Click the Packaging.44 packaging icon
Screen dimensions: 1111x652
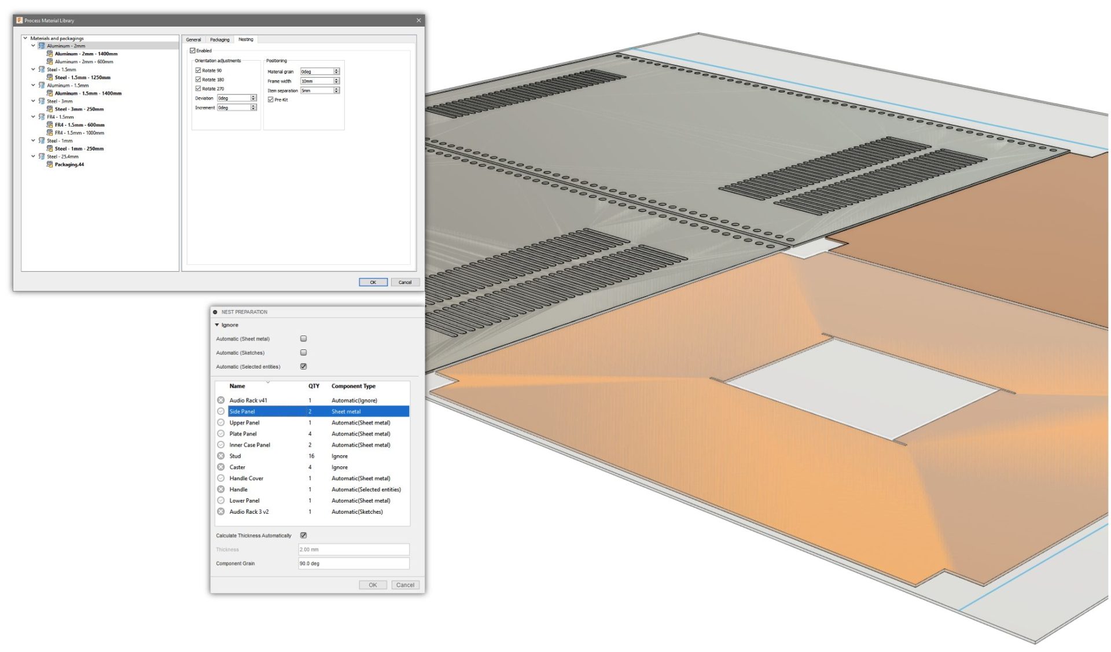[x=50, y=165]
